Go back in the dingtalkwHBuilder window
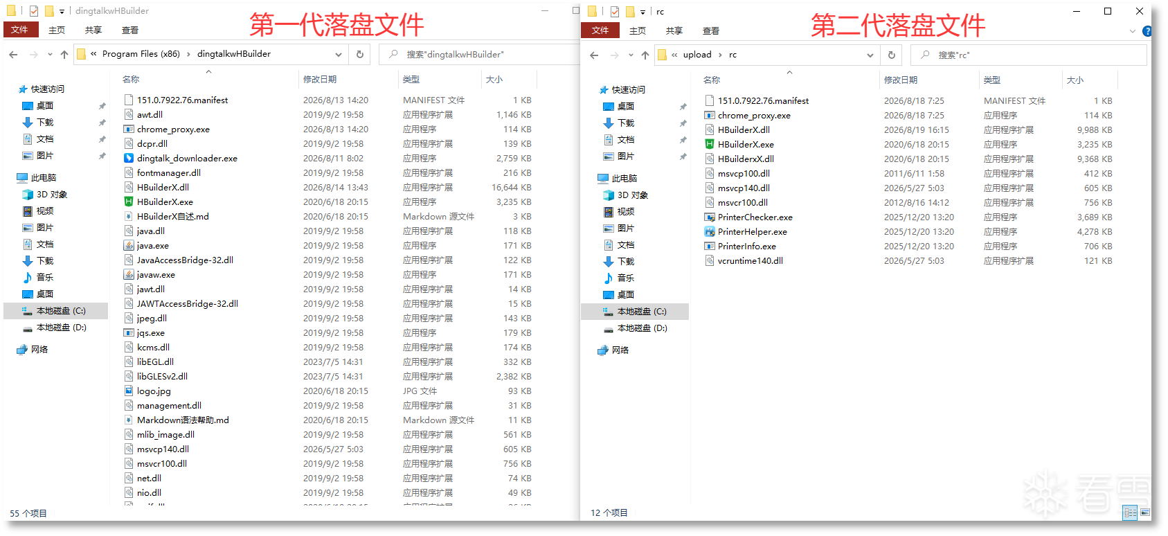Viewport: 1168px width, 536px height. pyautogui.click(x=14, y=54)
